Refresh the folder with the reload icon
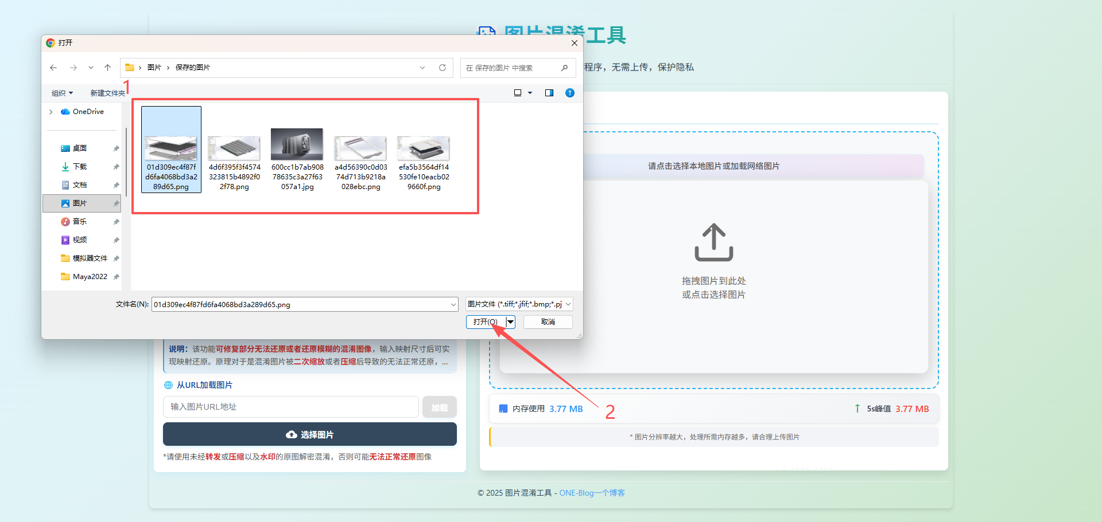 point(443,68)
